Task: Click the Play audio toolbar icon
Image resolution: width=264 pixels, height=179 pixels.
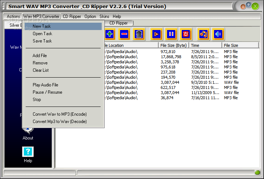Action: pyautogui.click(x=156, y=34)
